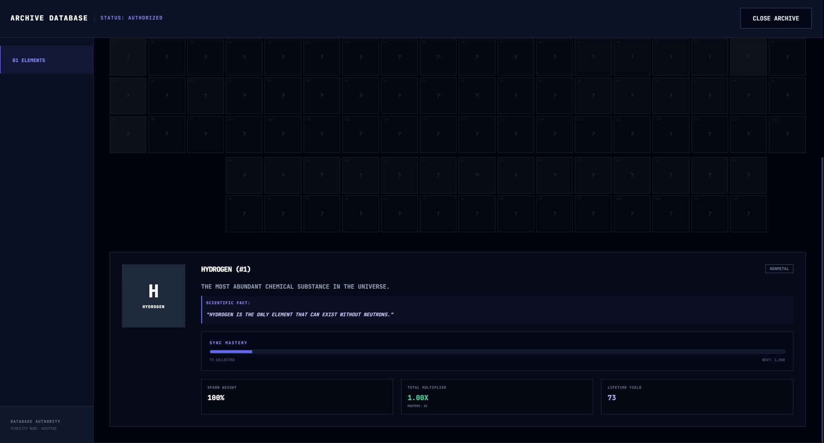Viewport: 824px width, 443px height.
Task: Select locked actinide tile number 103
Action: coord(748,214)
